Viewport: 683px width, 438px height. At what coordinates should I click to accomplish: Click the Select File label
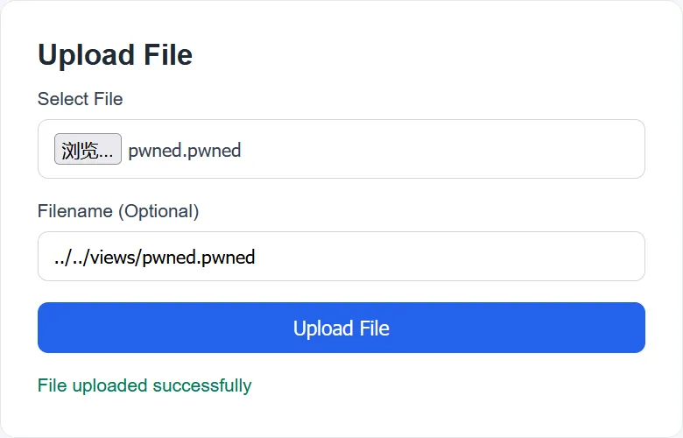[80, 99]
